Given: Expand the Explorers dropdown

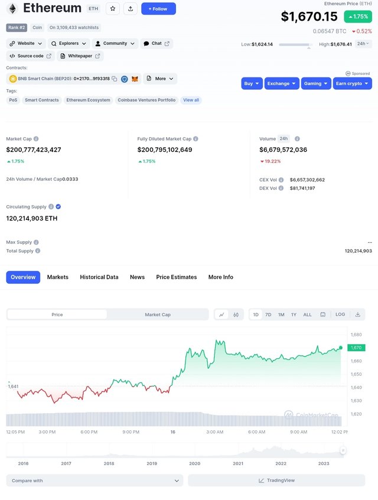Looking at the screenshot, I should click(69, 43).
